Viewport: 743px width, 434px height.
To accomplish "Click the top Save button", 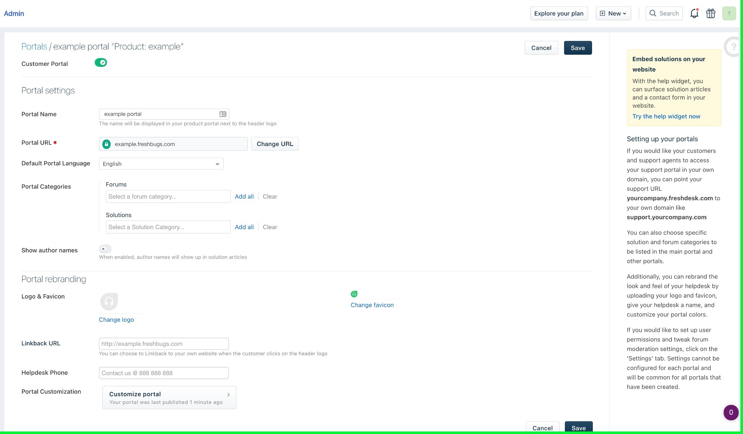I will tap(578, 48).
